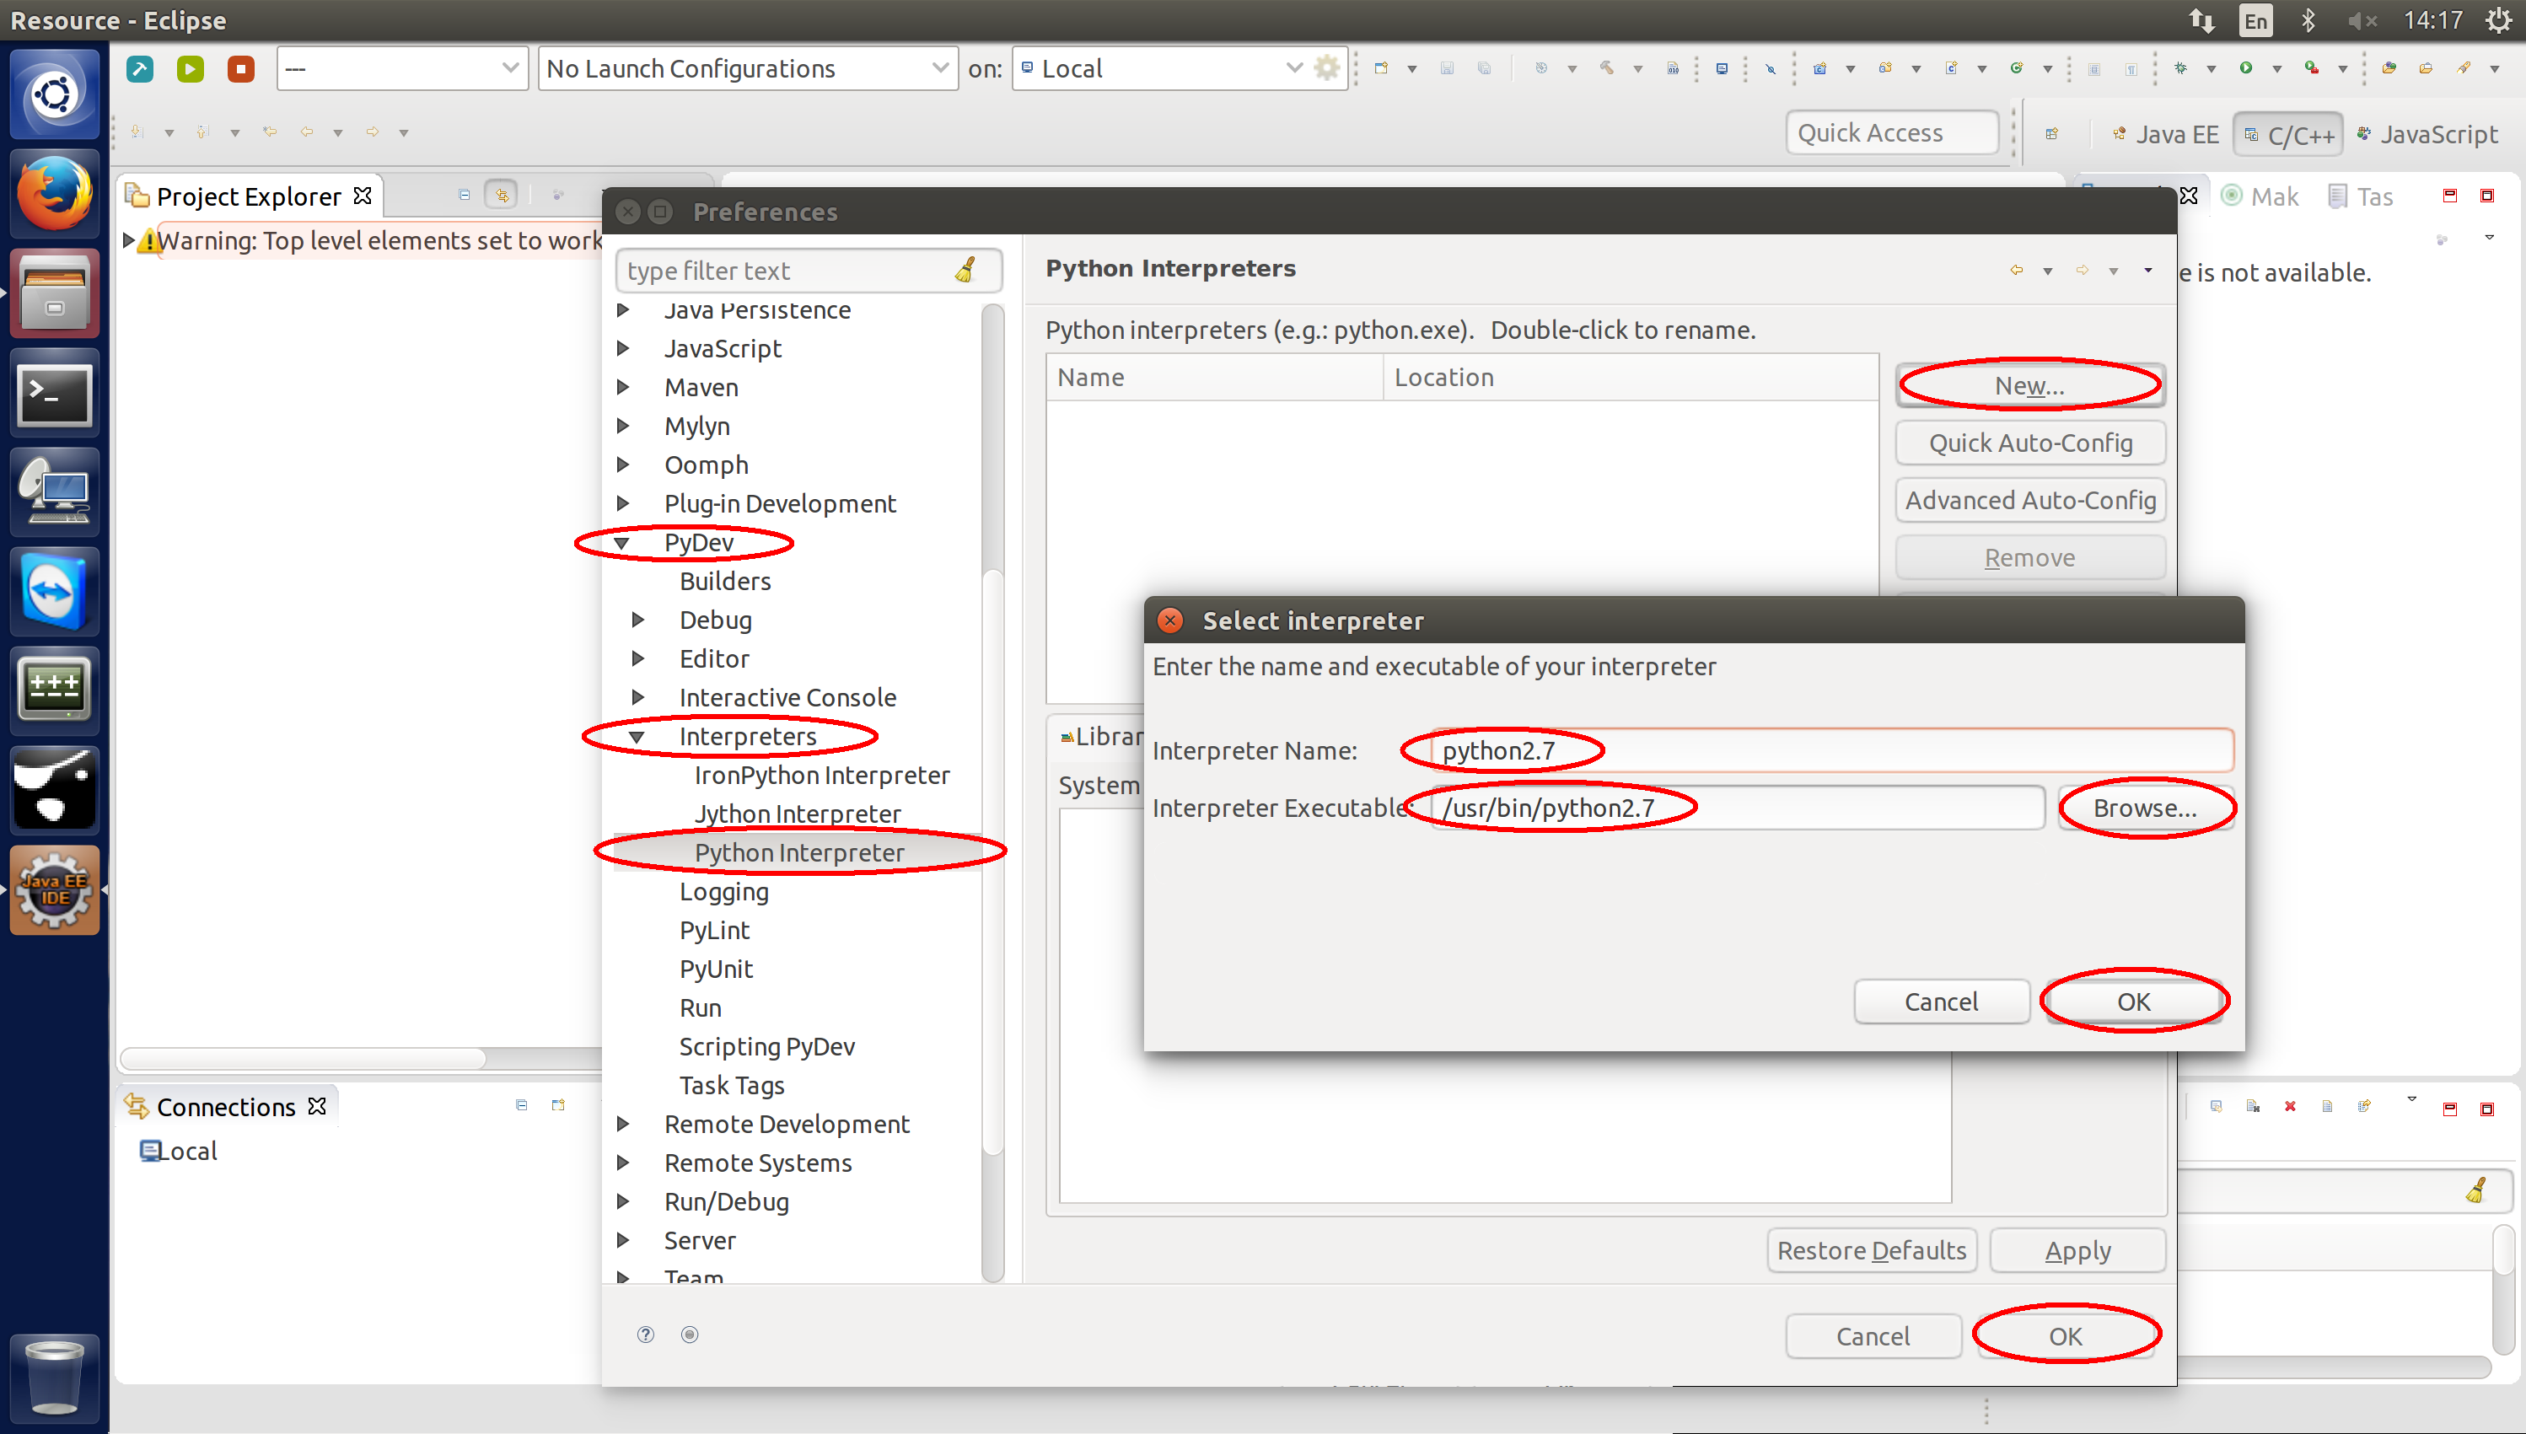The width and height of the screenshot is (2526, 1434).
Task: Click the green Run launch button
Action: point(190,69)
